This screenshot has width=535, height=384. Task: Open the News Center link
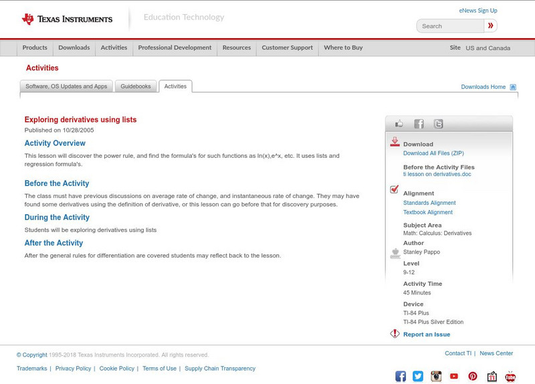click(x=496, y=353)
